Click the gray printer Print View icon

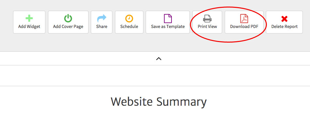(207, 19)
